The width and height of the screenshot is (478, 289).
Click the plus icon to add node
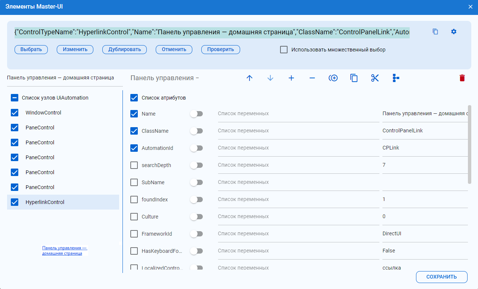point(291,78)
